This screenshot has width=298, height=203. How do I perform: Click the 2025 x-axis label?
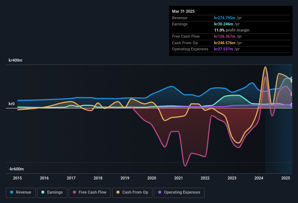pos(286,178)
